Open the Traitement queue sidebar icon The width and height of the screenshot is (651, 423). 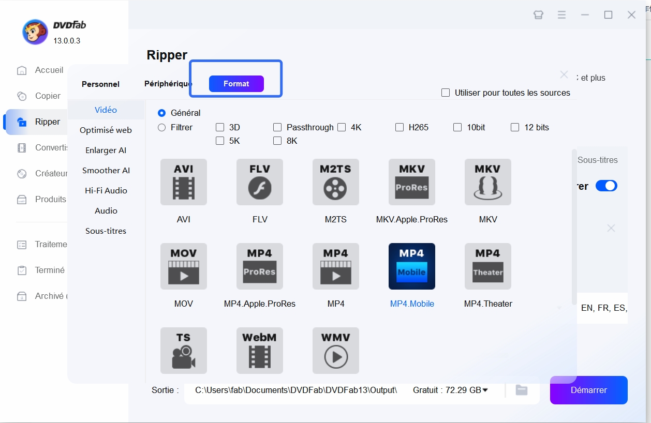point(22,245)
